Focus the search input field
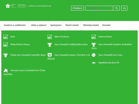This screenshot has height=104, width=139. tap(99, 8)
